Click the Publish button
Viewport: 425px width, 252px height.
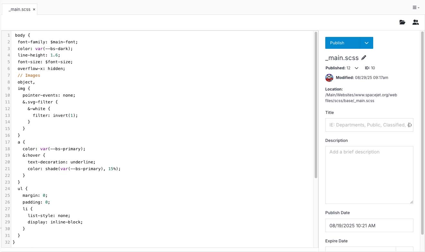point(343,43)
